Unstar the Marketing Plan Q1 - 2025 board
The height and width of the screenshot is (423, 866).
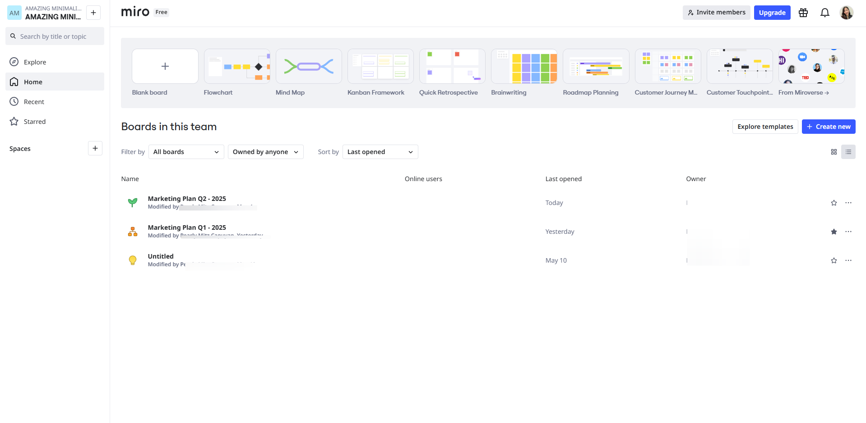(x=834, y=232)
